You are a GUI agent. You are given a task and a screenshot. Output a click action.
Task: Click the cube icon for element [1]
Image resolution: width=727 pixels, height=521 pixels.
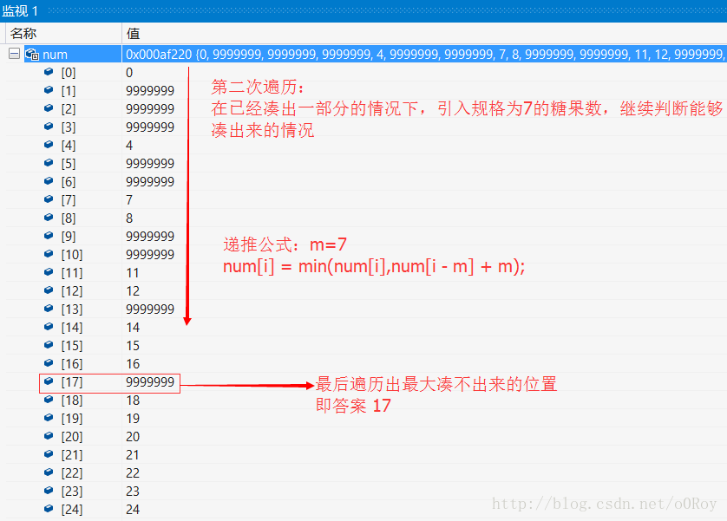49,90
